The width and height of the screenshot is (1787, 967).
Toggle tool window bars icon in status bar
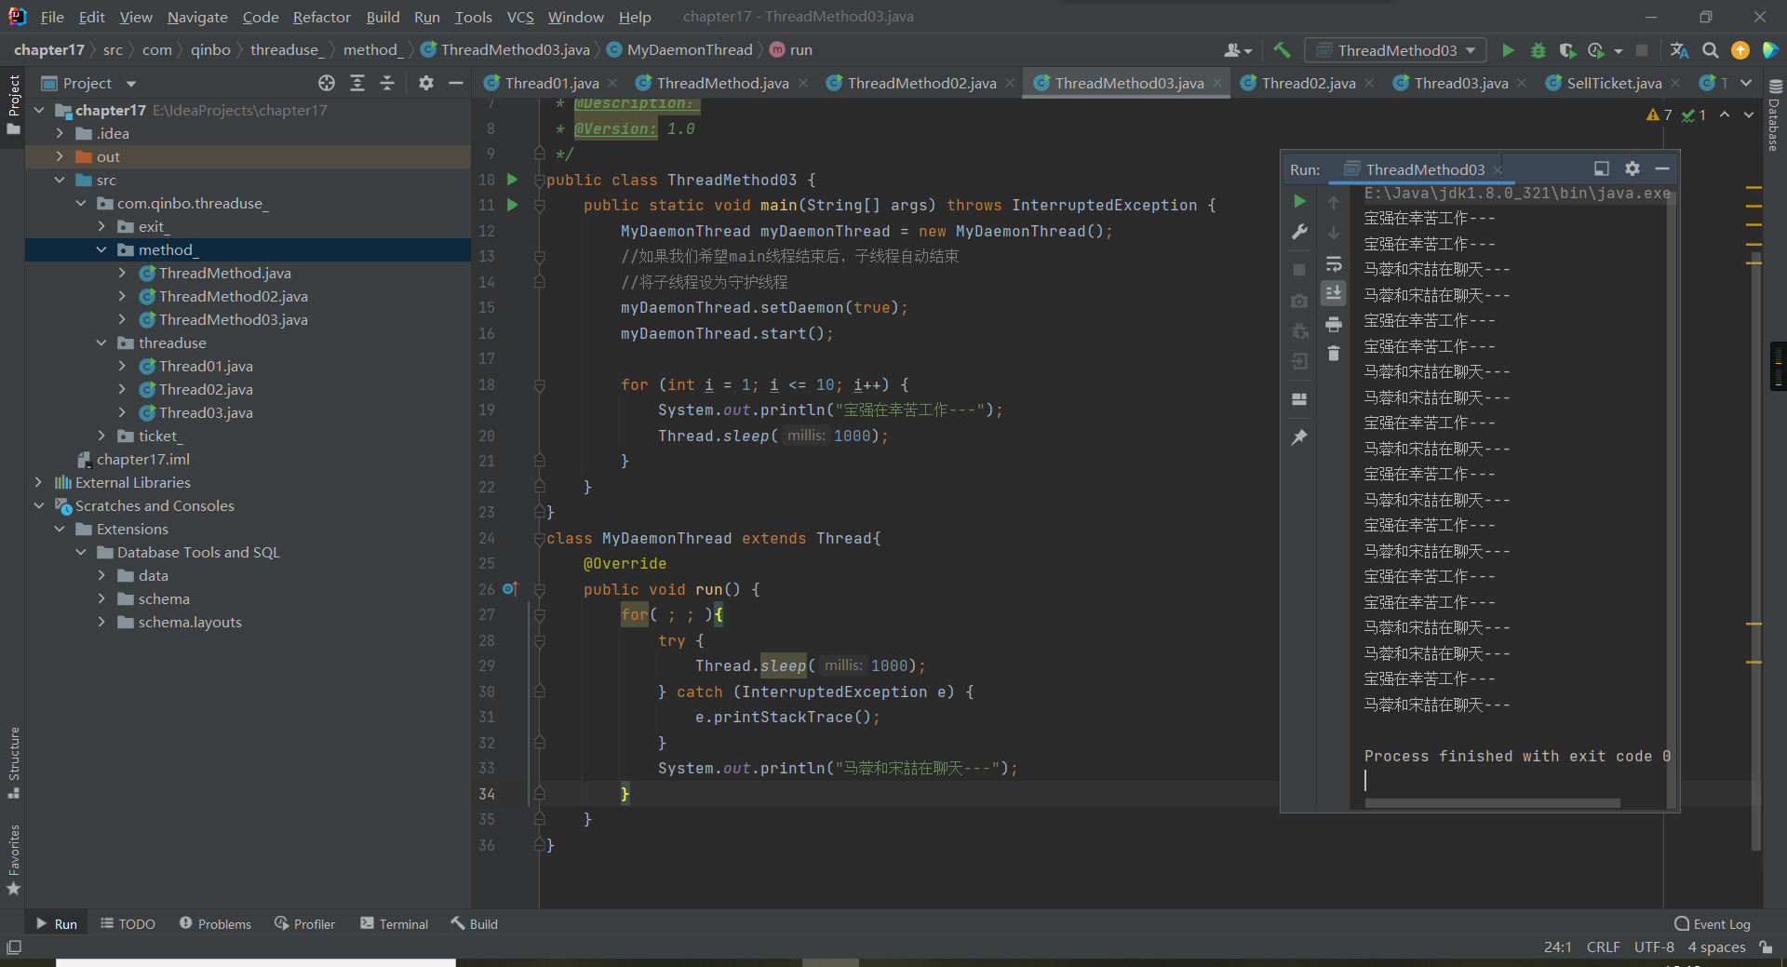(x=14, y=947)
